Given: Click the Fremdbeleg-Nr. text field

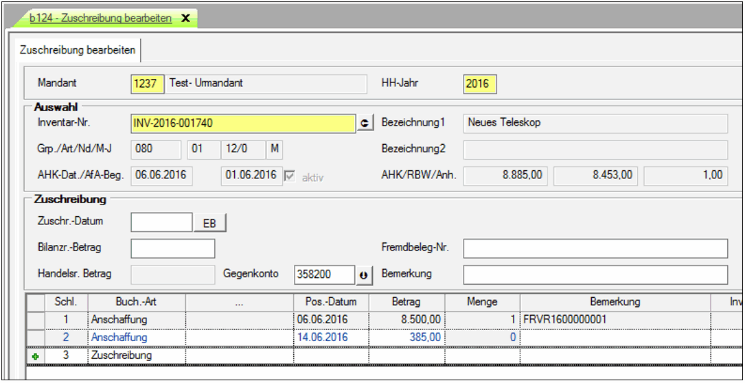Looking at the screenshot, I should (595, 248).
